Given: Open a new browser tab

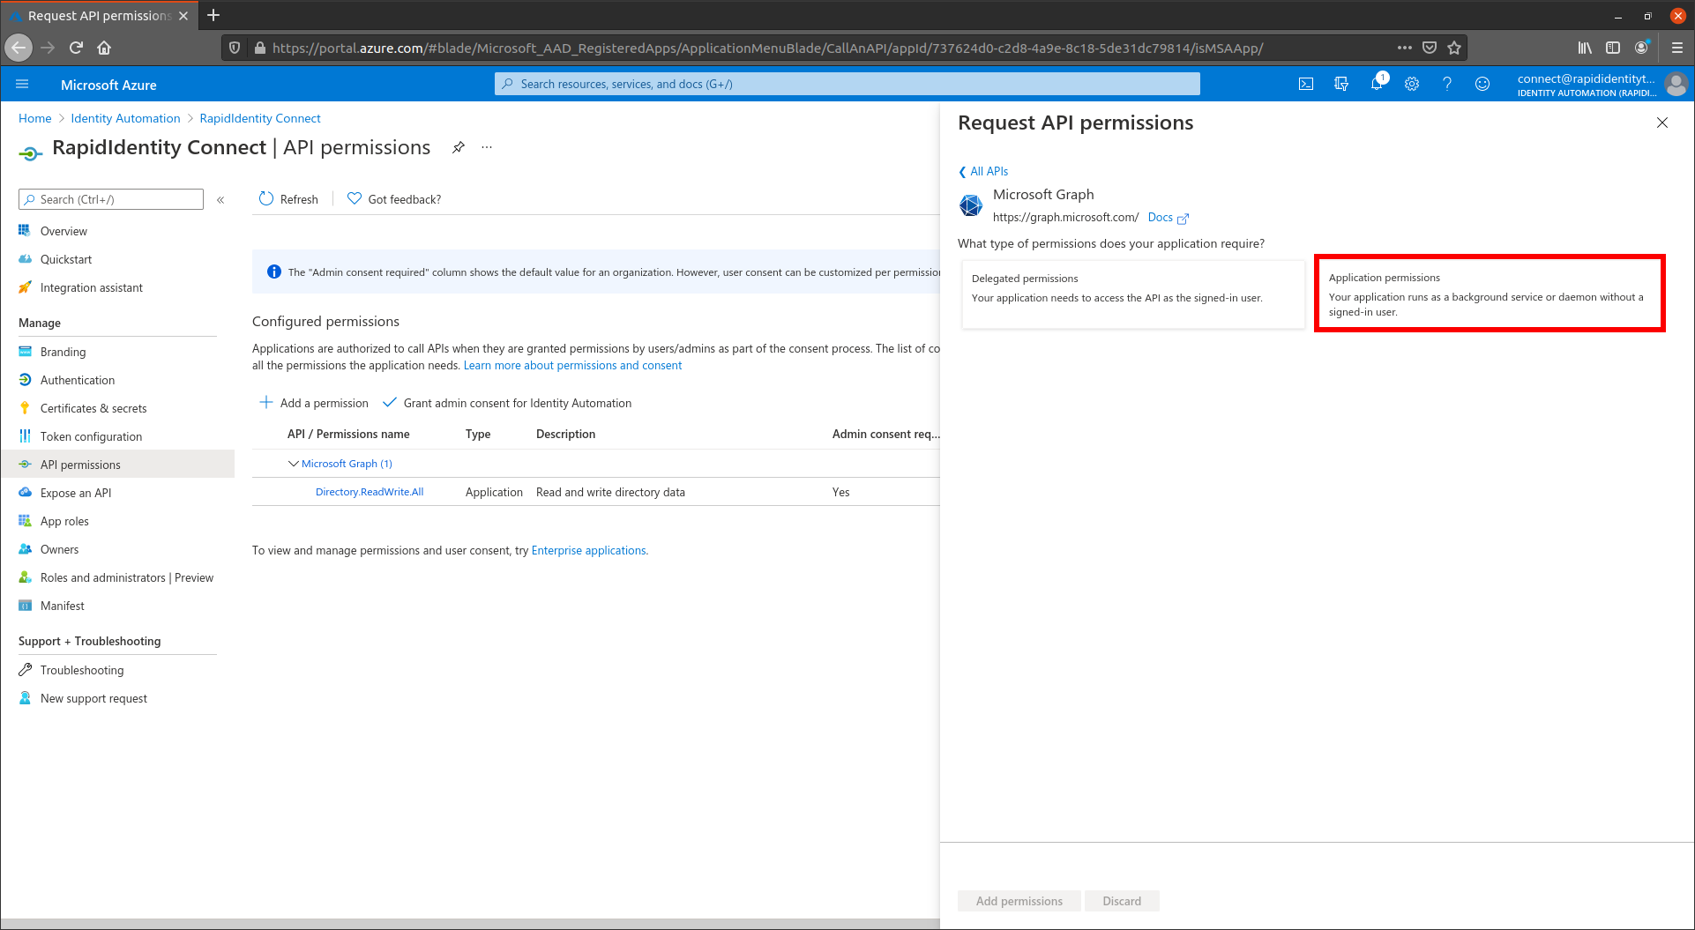Looking at the screenshot, I should click(213, 15).
